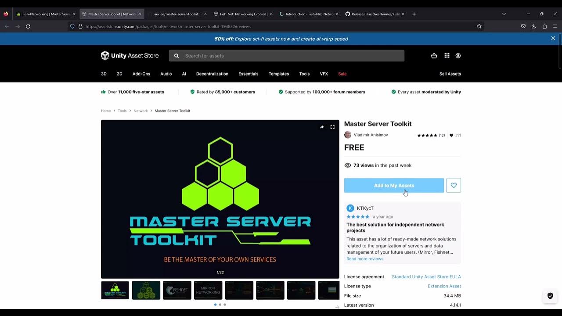
Task: Click the 50% off sci-fi promo text
Action: click(281, 39)
